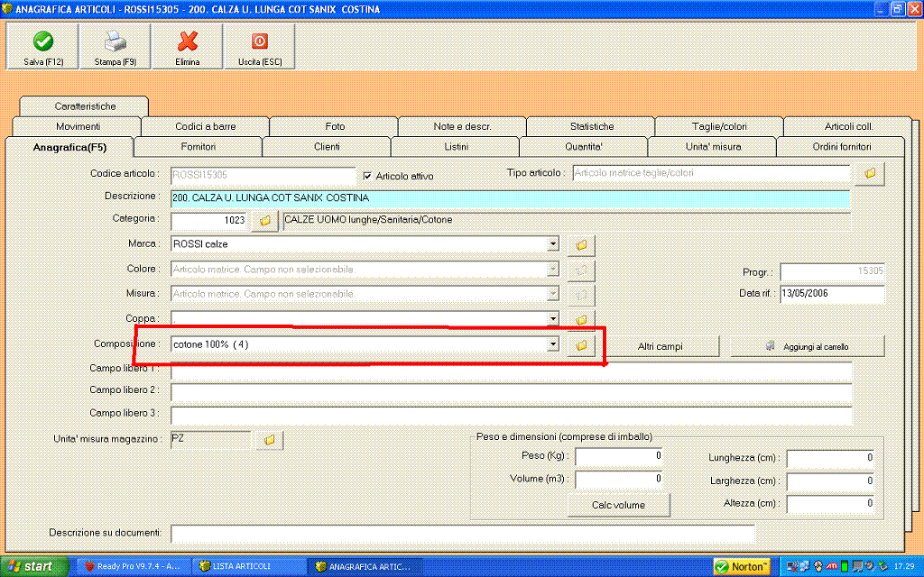This screenshot has width=924, height=577.
Task: Expand the Misura dropdown arrow
Action: (x=553, y=293)
